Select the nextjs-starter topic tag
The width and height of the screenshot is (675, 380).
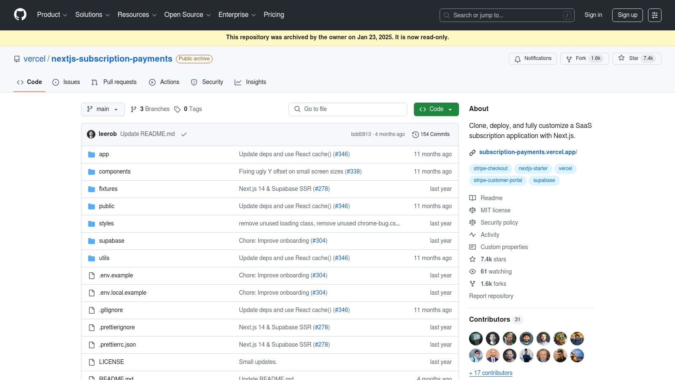tap(533, 168)
